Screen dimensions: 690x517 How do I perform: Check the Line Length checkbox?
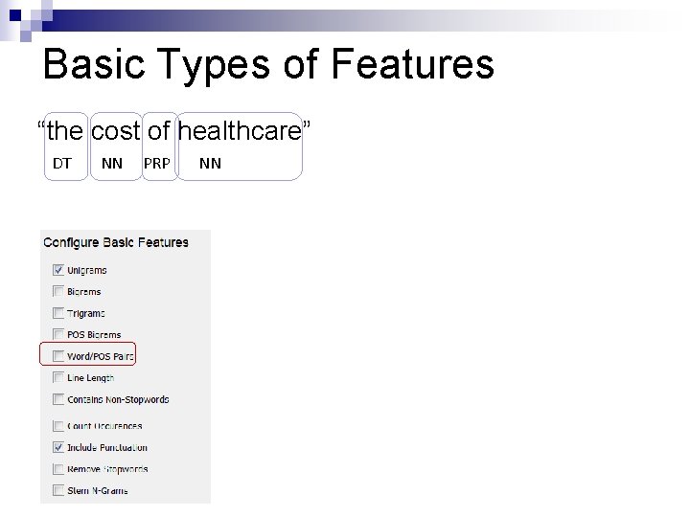(x=58, y=377)
